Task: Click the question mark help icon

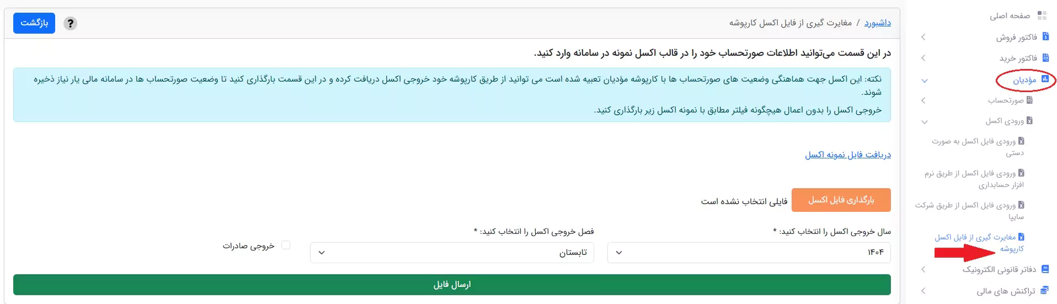Action: pyautogui.click(x=70, y=23)
